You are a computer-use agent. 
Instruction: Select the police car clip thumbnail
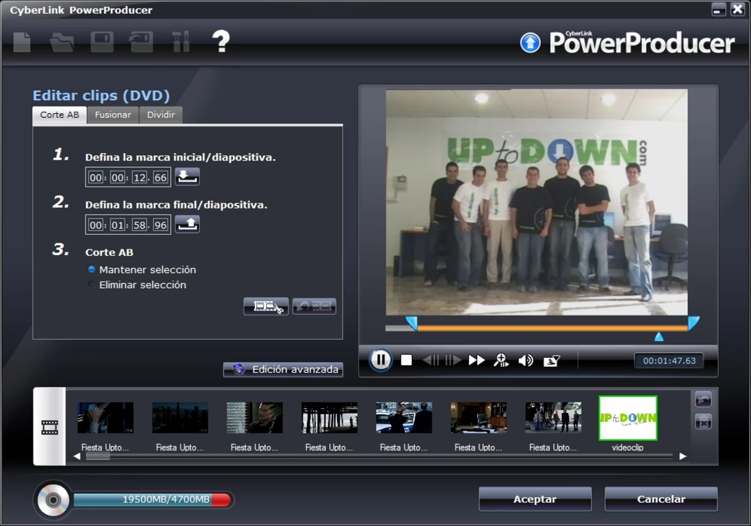point(404,418)
